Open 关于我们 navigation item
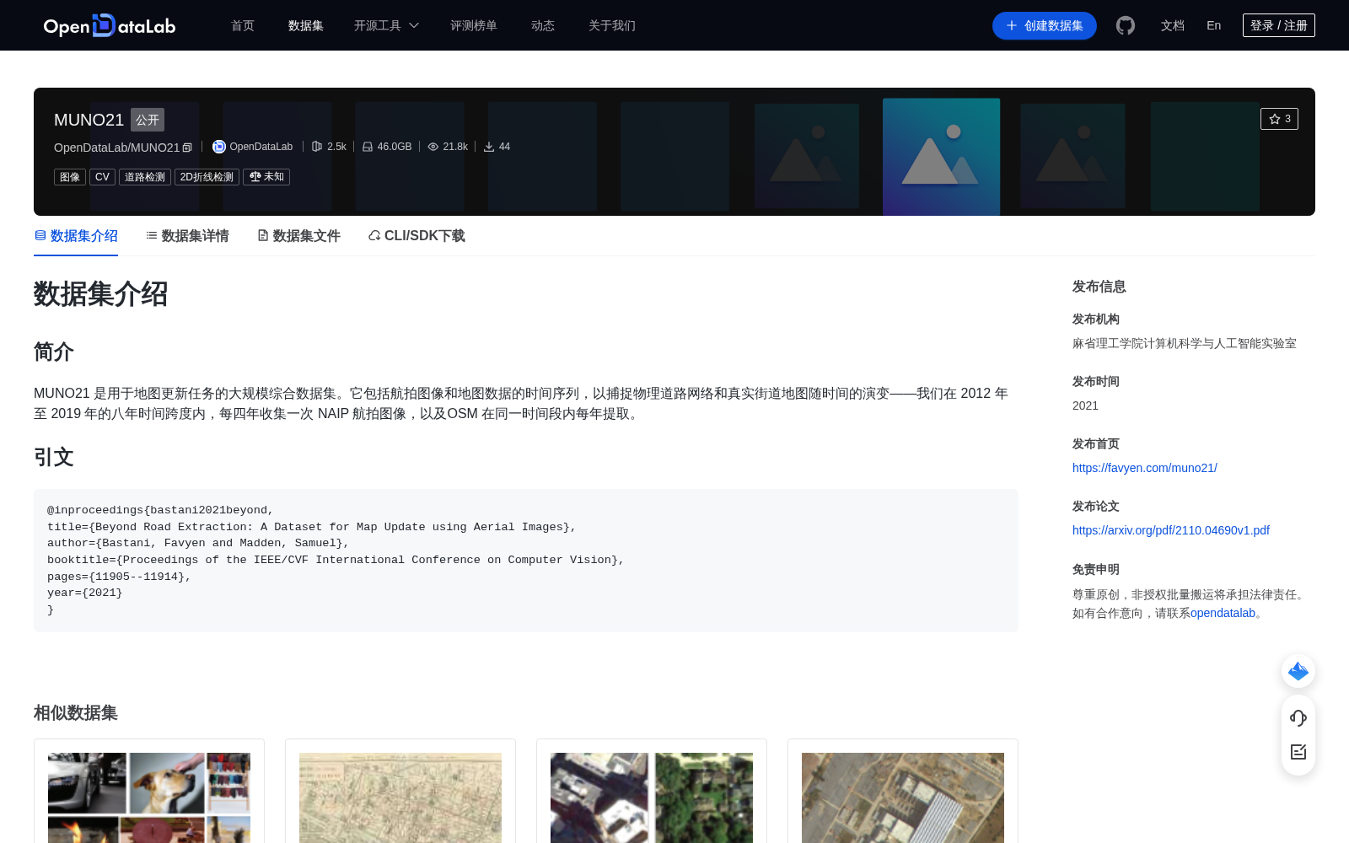The width and height of the screenshot is (1349, 843). [612, 25]
